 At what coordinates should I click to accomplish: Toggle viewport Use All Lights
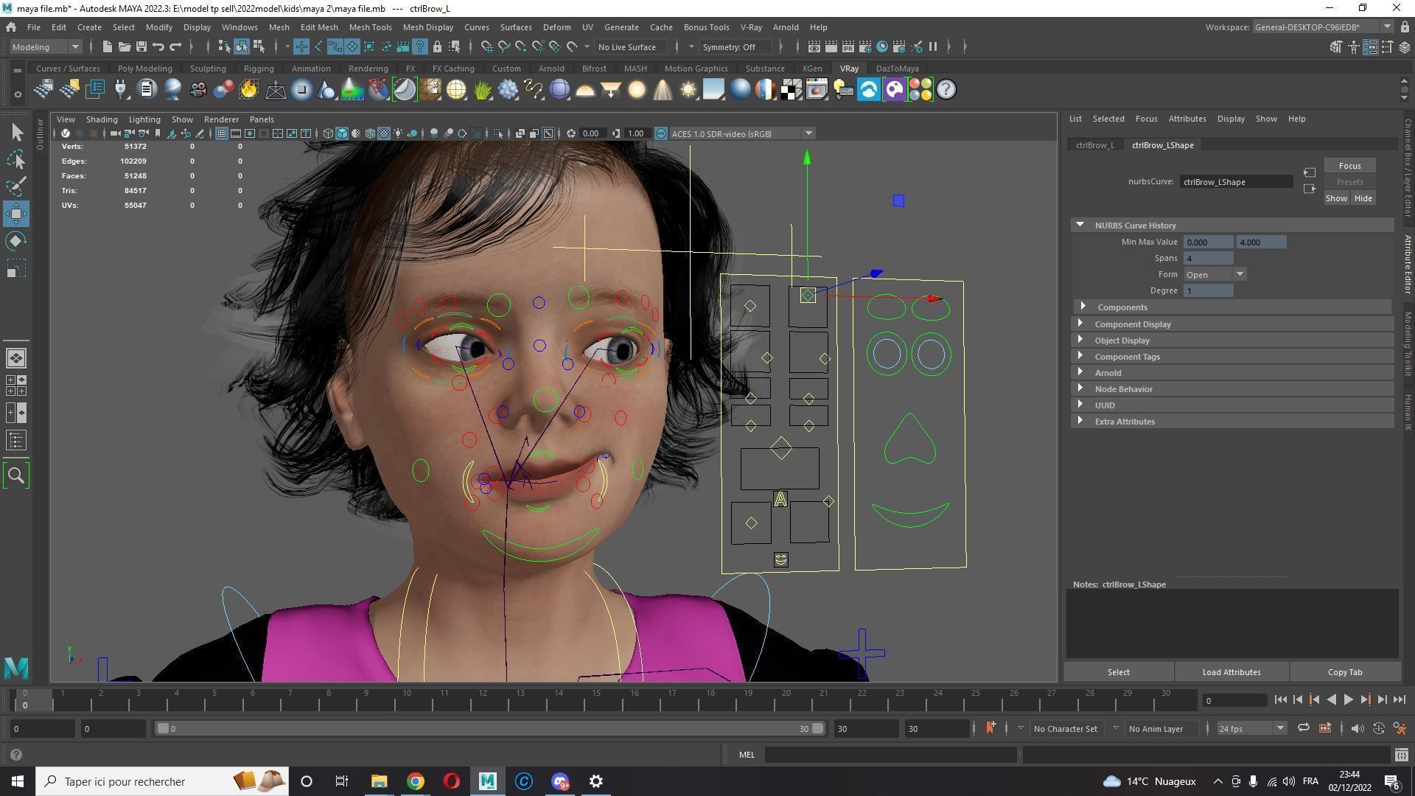(x=399, y=133)
